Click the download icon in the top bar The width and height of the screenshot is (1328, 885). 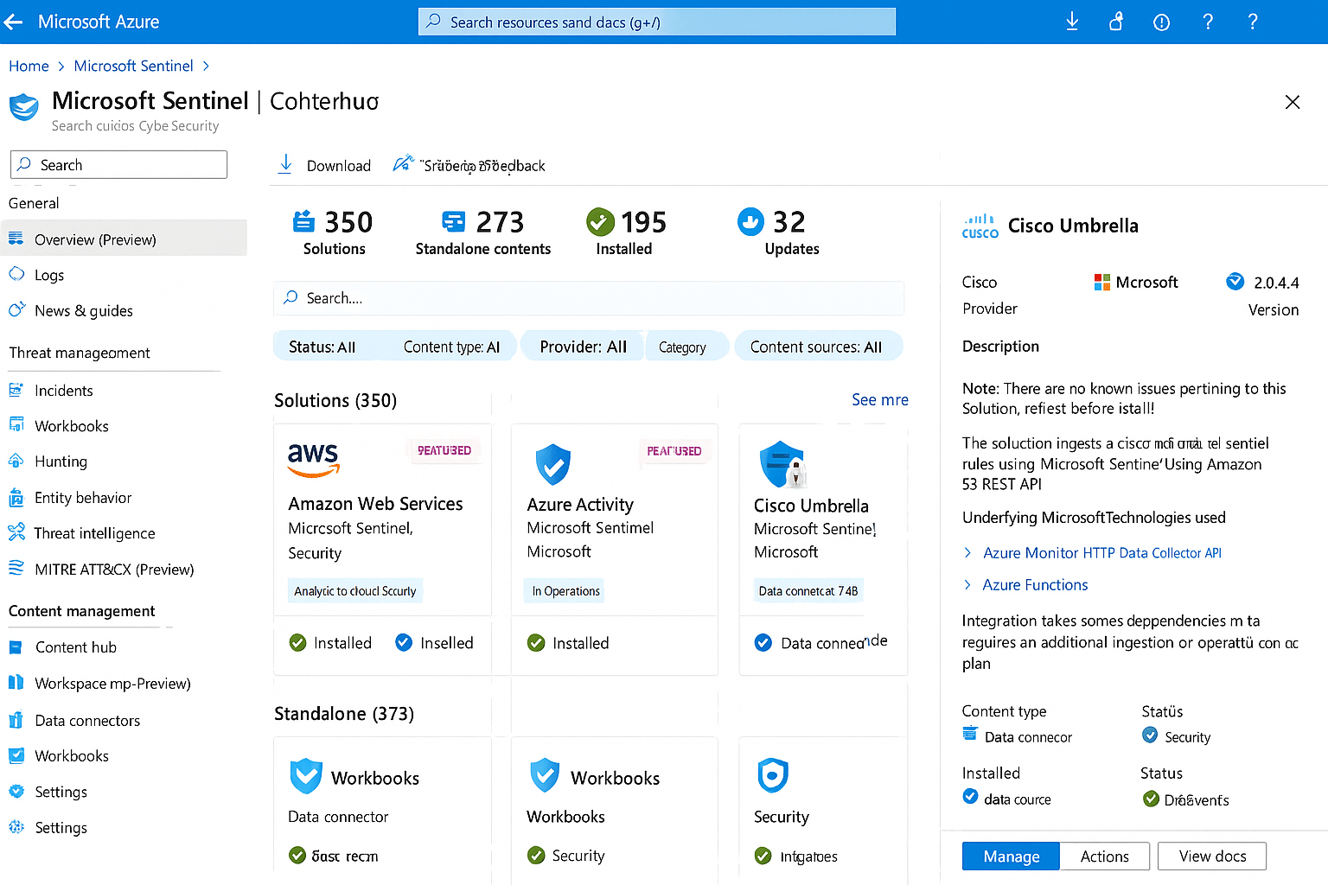coord(1072,22)
